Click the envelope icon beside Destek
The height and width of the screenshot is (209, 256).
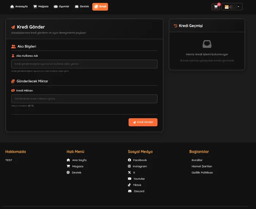point(77,7)
